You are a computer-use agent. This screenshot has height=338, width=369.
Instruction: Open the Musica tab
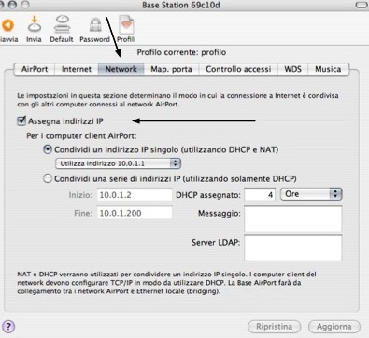[328, 69]
